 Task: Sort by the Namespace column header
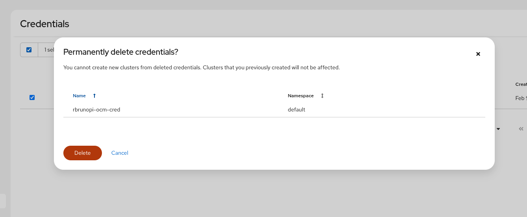pos(301,96)
